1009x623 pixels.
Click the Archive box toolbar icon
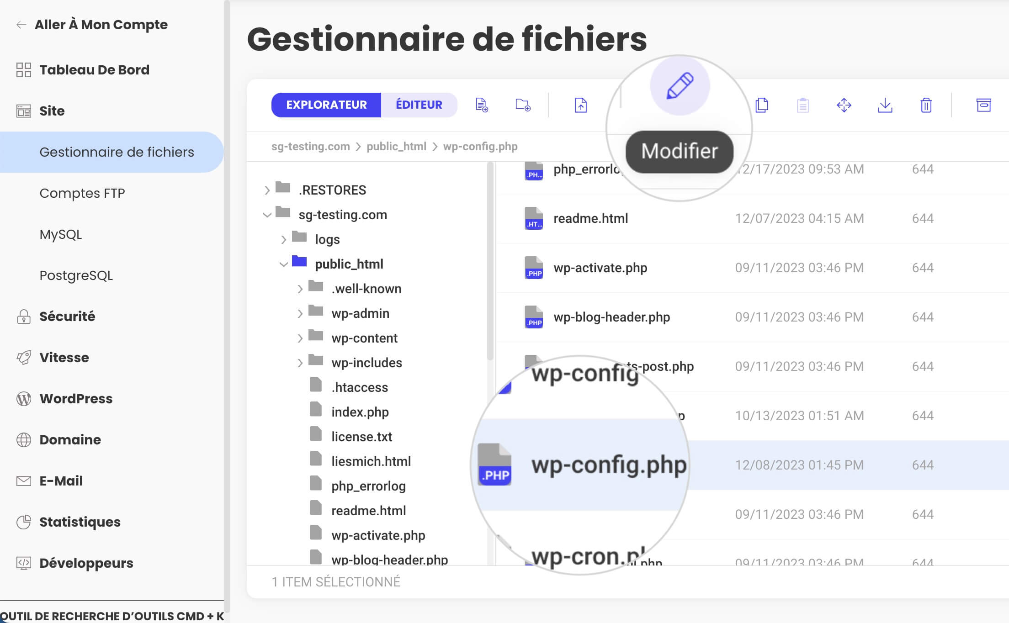[x=983, y=105]
